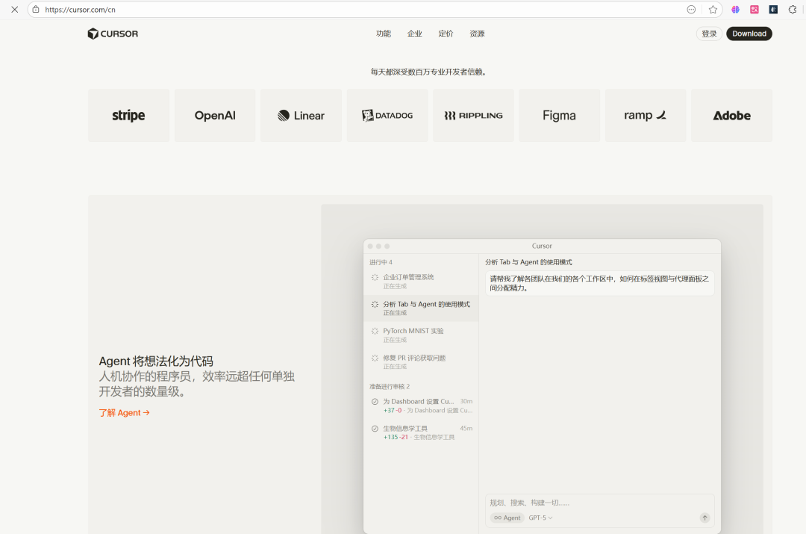Open the puzzle-piece extensions menu
Image resolution: width=806 pixels, height=534 pixels.
pyautogui.click(x=793, y=9)
